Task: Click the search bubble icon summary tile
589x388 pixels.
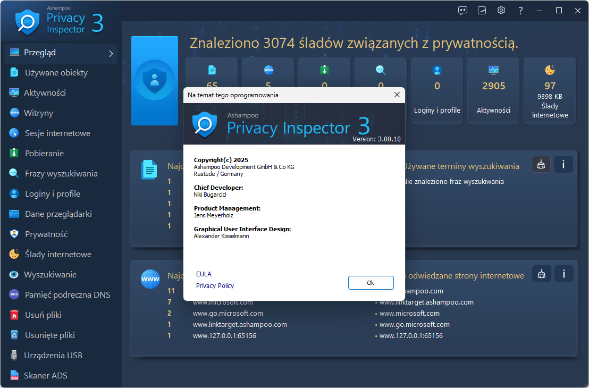Action: coord(381,70)
